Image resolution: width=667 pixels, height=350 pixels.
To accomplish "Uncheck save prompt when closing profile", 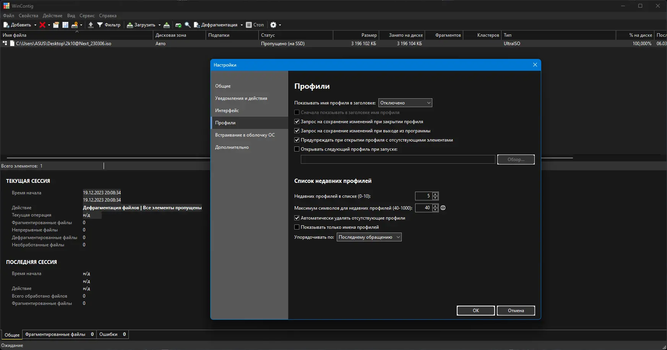I will click(297, 122).
